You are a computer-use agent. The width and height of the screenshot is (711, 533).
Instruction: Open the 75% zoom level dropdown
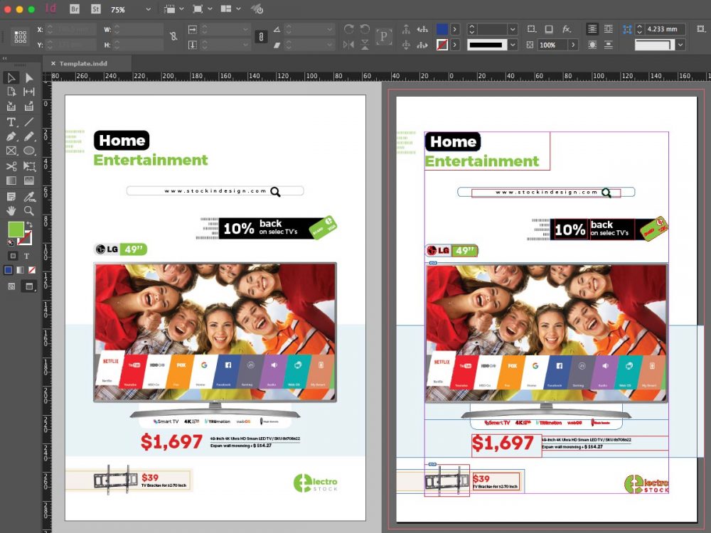pos(149,9)
